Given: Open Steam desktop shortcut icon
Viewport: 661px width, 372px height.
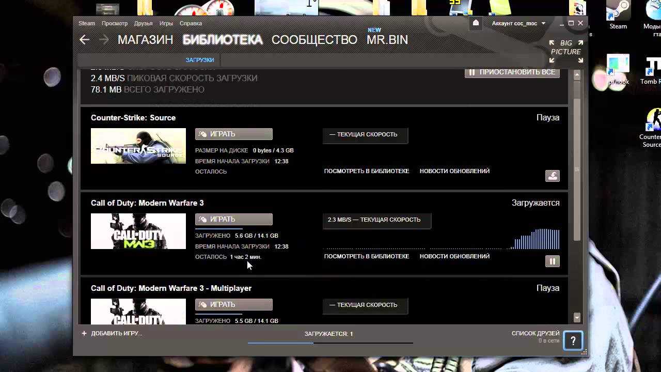Looking at the screenshot, I should click(618, 16).
